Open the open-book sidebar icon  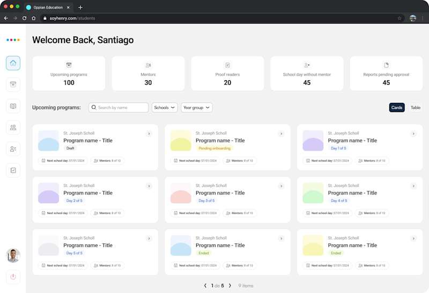point(13,106)
